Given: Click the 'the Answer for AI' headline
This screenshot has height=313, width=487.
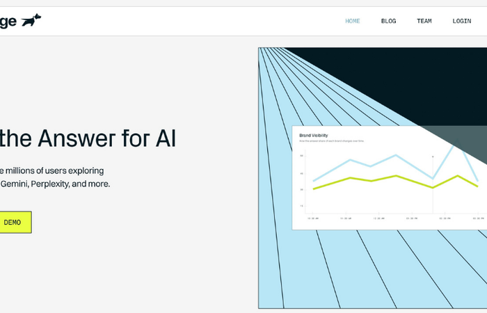Looking at the screenshot, I should coord(88,138).
